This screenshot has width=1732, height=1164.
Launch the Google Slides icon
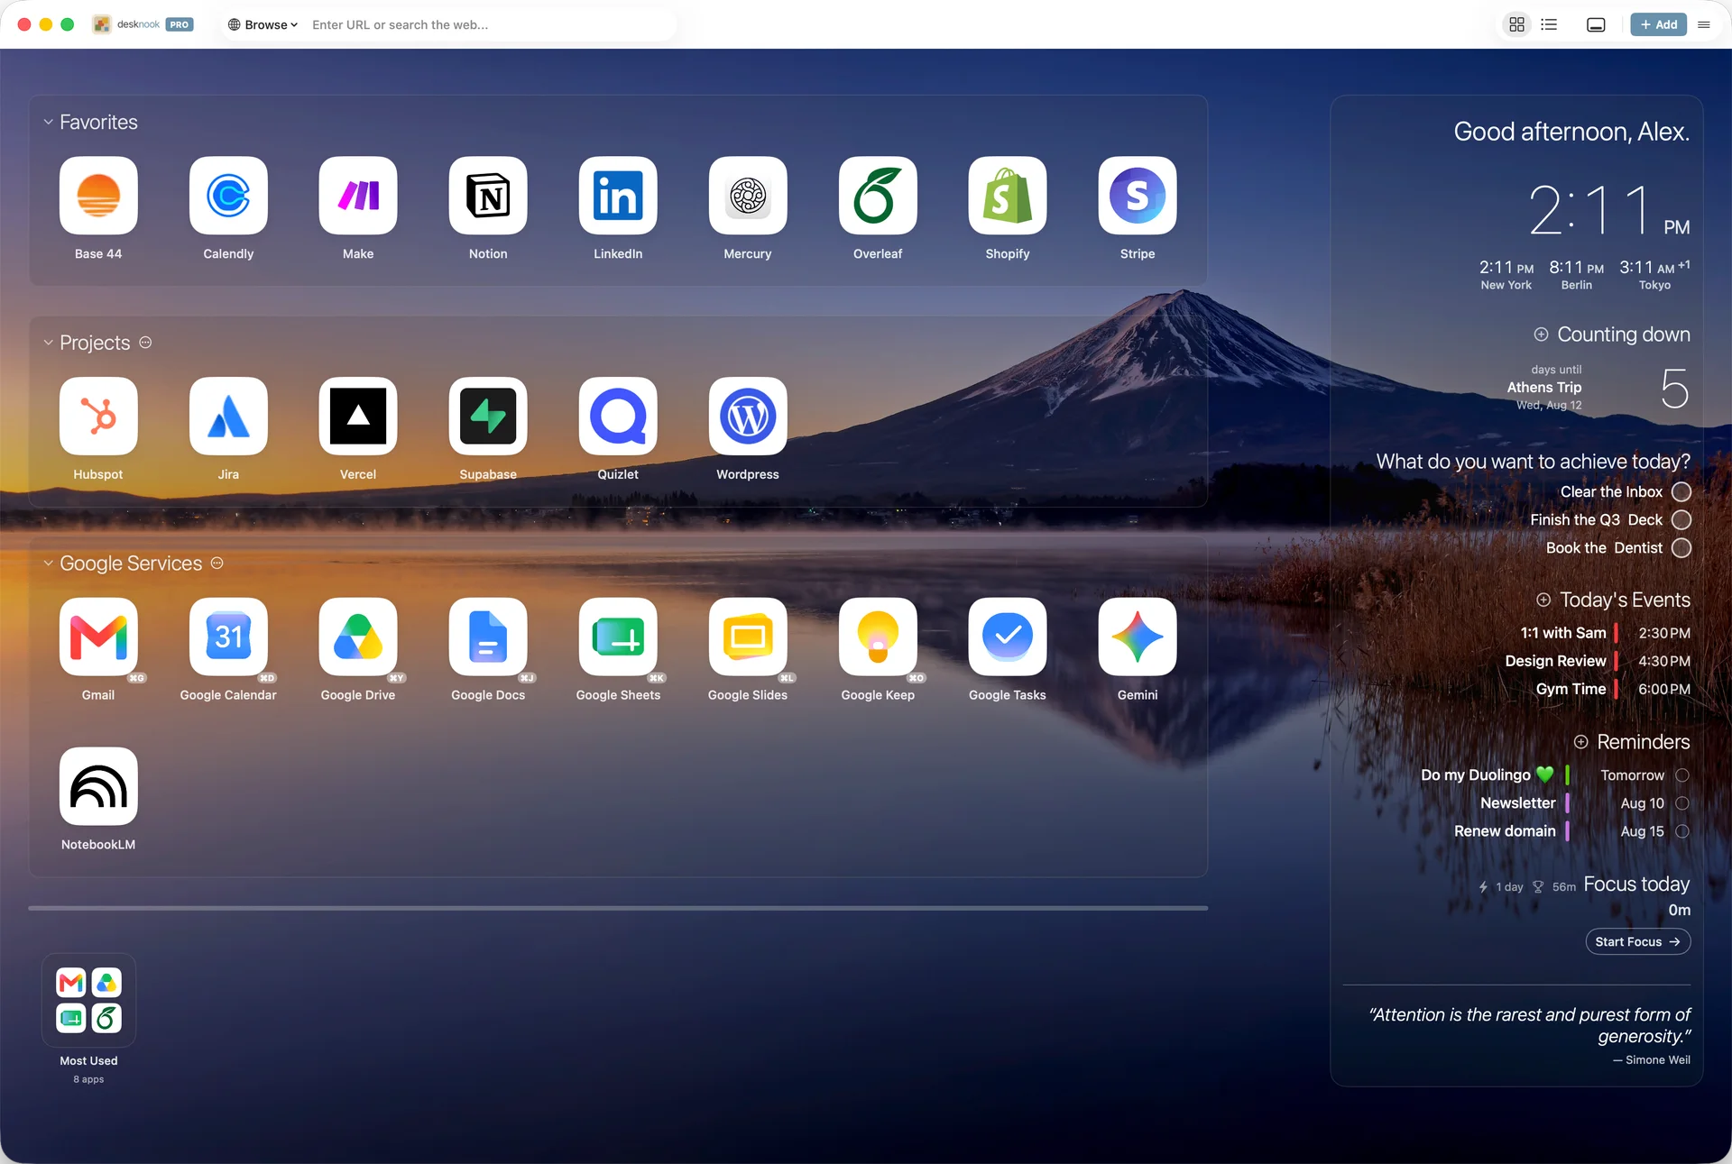click(x=748, y=637)
